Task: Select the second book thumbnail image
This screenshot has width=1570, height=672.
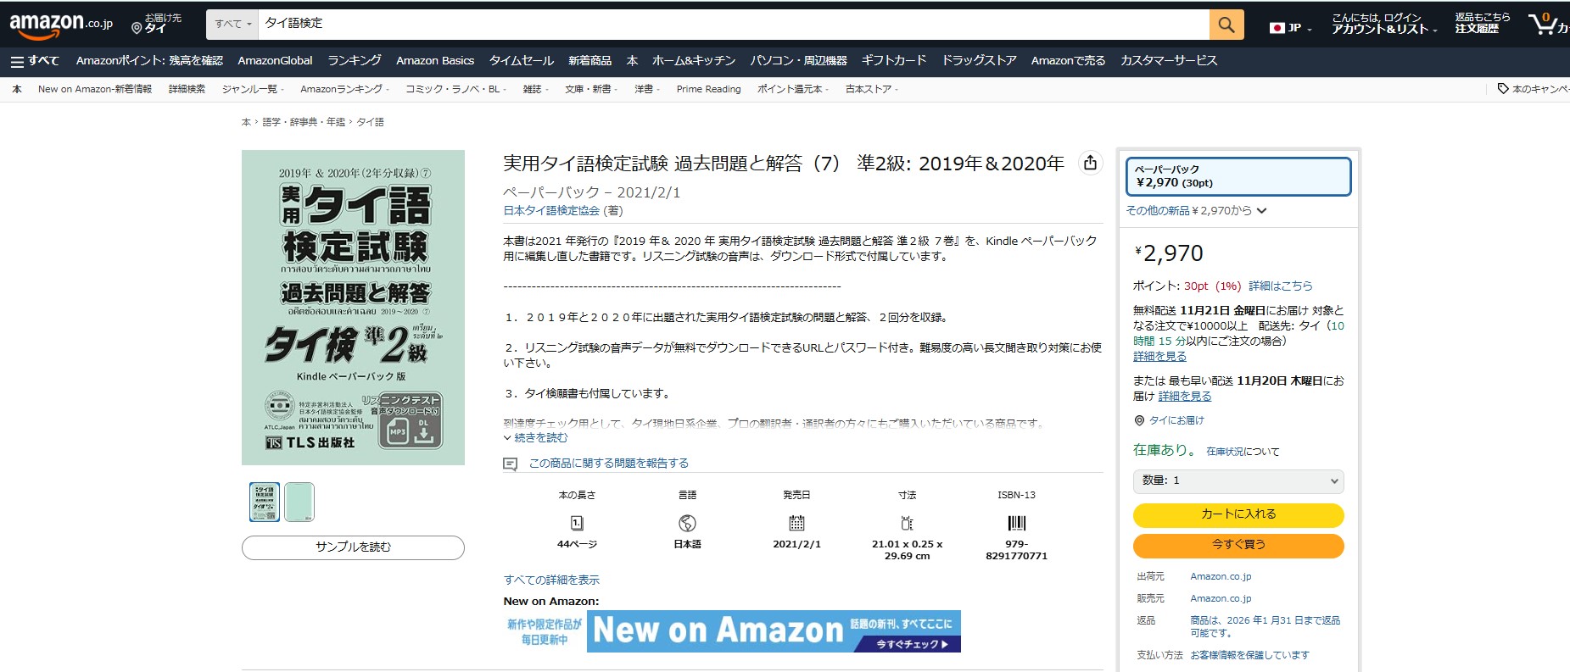Action: (299, 502)
